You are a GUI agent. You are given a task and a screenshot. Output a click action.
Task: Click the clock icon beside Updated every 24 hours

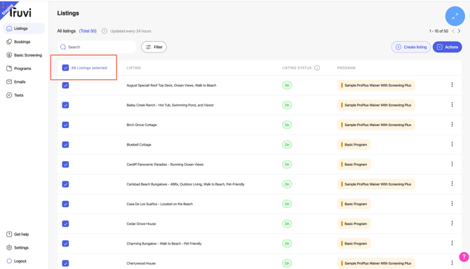pyautogui.click(x=105, y=31)
